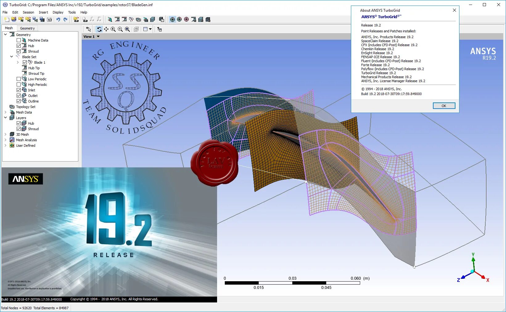Select the Hub Tip tree item
Image resolution: width=506 pixels, height=312 pixels.
tap(34, 68)
